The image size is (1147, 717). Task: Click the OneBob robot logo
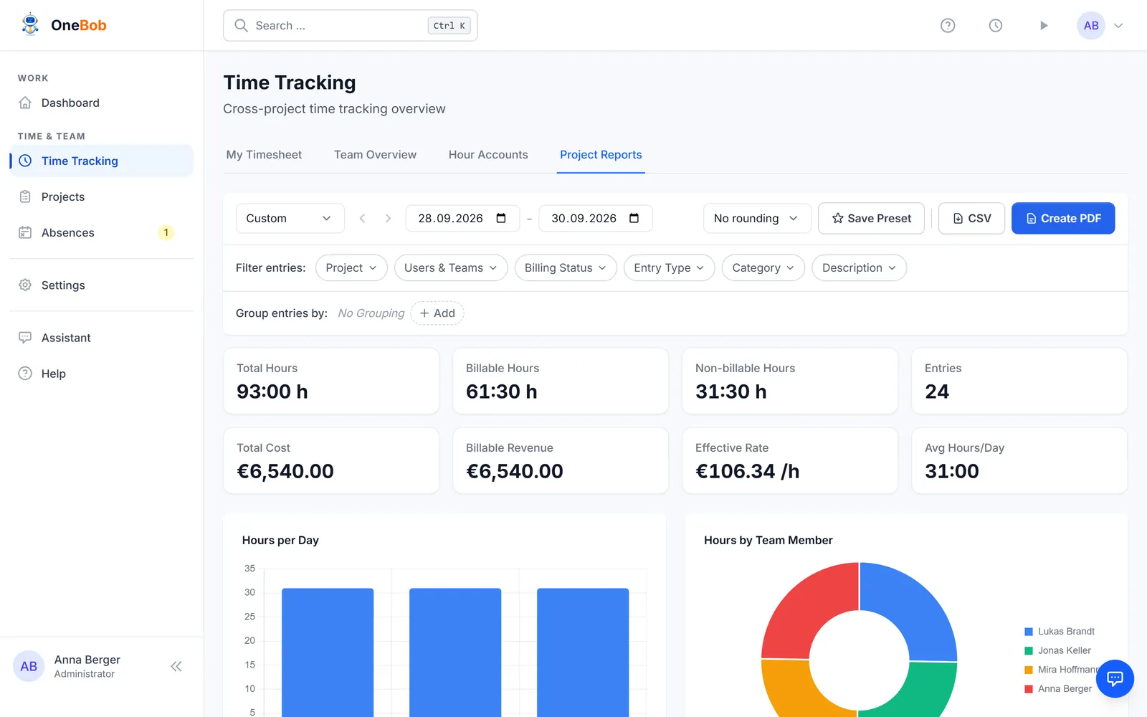point(30,24)
